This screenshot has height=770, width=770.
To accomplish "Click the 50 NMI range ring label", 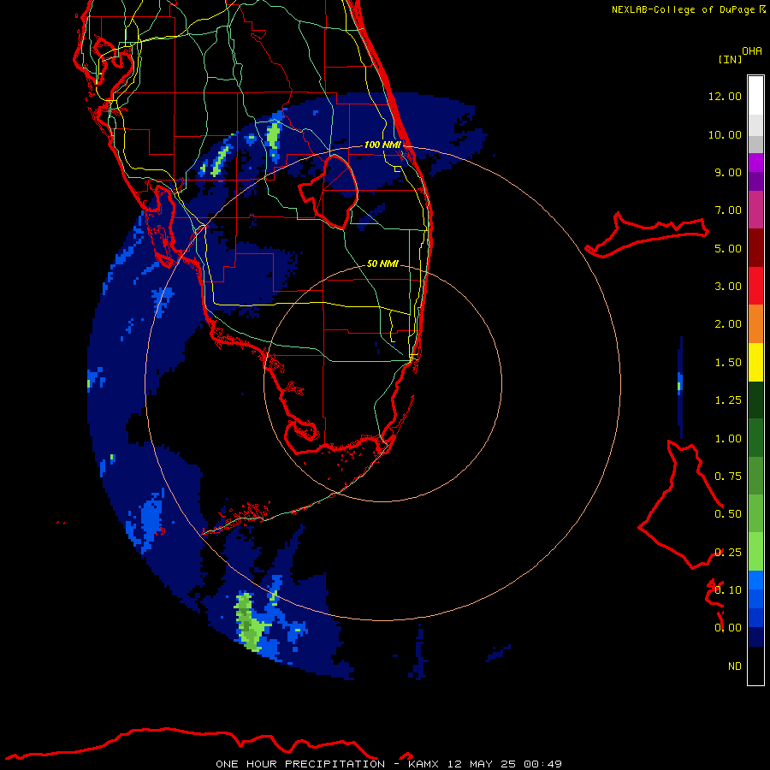I will pos(382,264).
